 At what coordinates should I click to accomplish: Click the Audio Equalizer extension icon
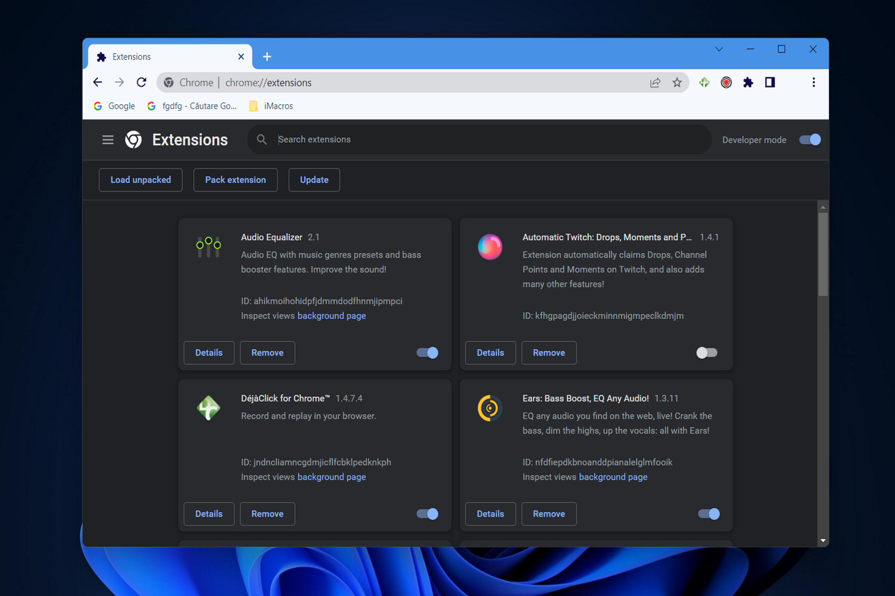pos(208,247)
